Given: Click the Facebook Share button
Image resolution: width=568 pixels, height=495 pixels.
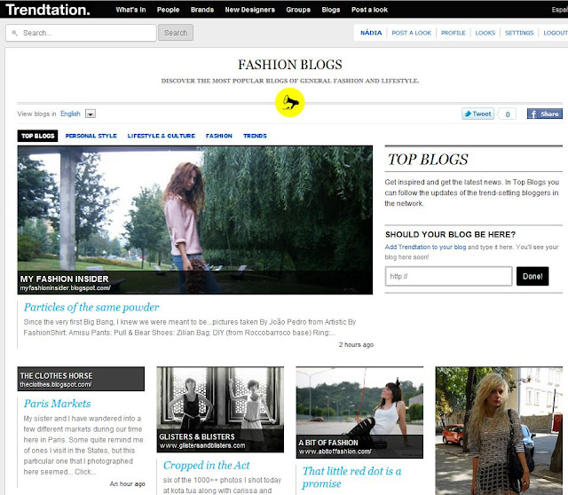Looking at the screenshot, I should click(x=544, y=114).
